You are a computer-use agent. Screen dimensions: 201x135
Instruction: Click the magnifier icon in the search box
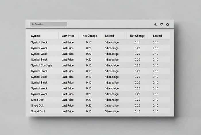pos(33,24)
